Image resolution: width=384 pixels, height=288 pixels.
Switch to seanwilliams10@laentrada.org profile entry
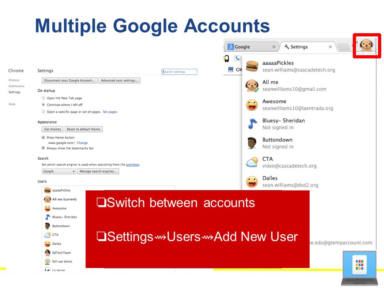tap(309, 105)
